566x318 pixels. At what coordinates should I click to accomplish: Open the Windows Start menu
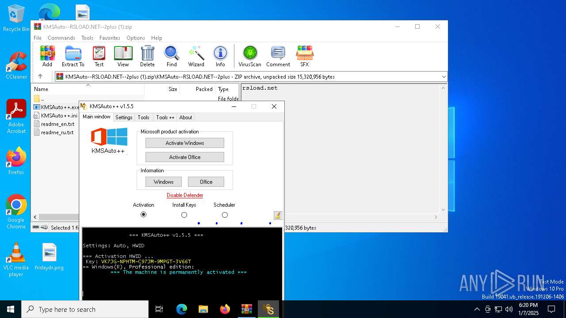click(11, 309)
